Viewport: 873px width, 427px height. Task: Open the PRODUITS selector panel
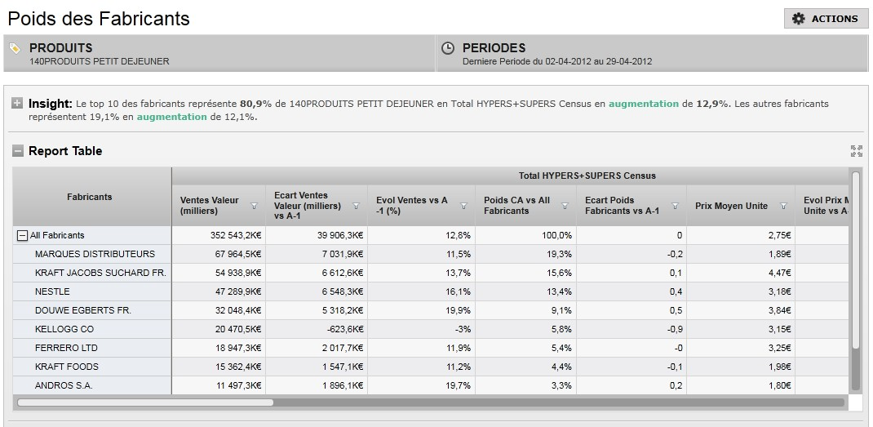pos(219,54)
